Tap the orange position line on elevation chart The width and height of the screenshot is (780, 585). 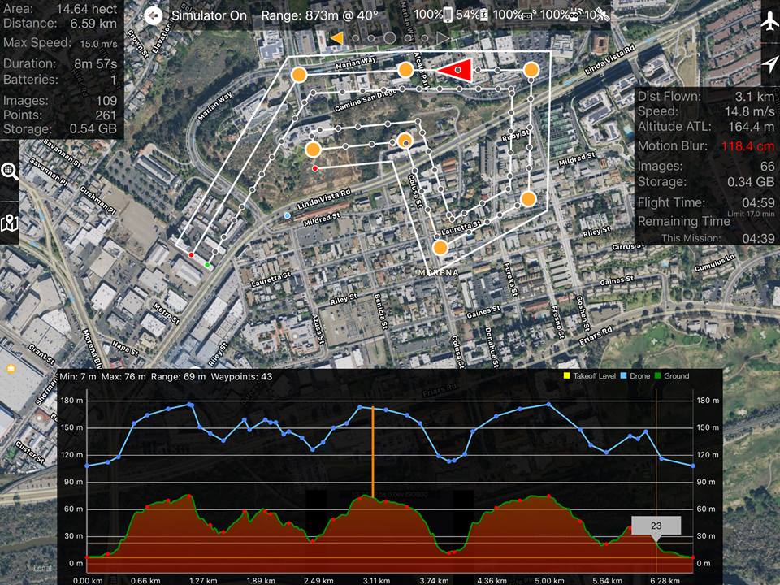point(373,451)
